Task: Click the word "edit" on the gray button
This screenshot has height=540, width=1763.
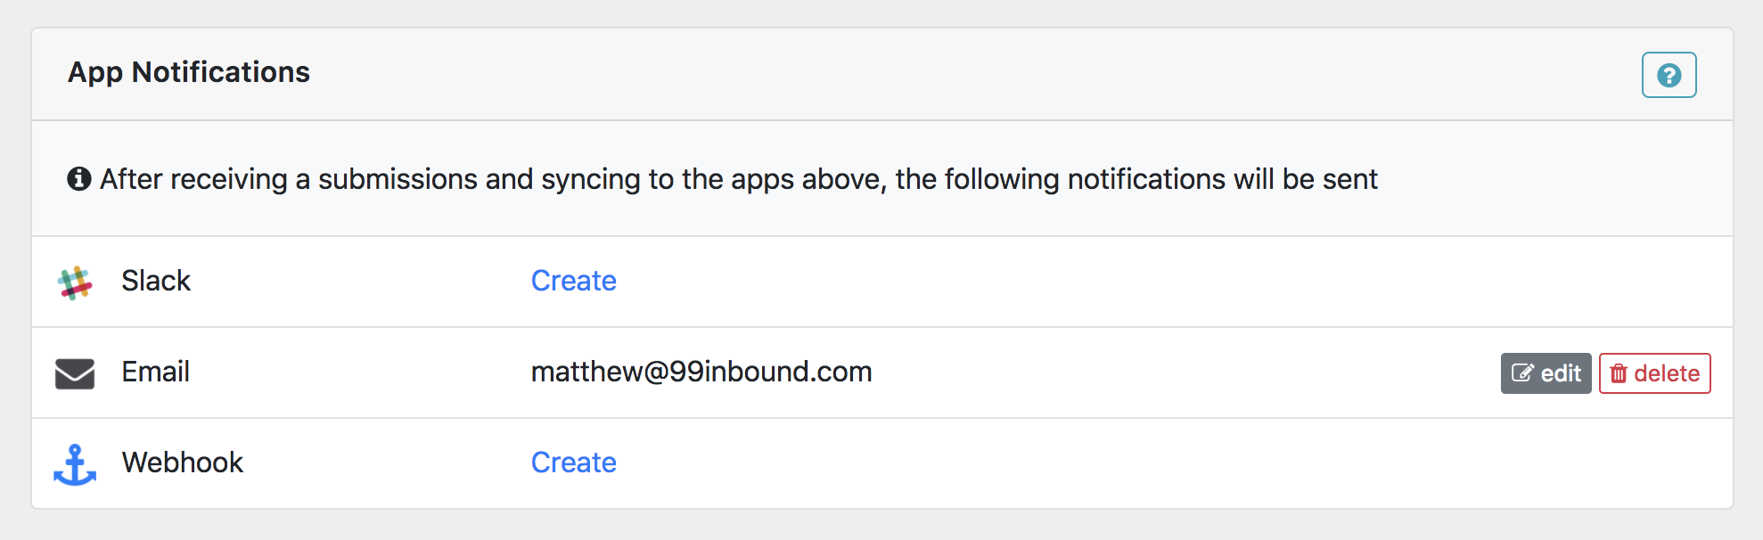Action: click(1561, 373)
